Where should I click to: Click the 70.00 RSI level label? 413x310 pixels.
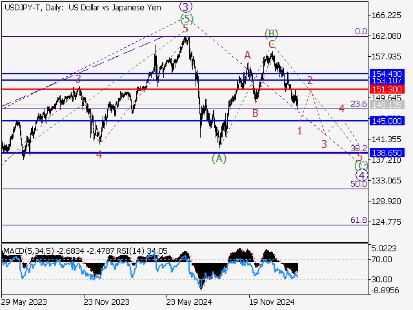pos(381,260)
